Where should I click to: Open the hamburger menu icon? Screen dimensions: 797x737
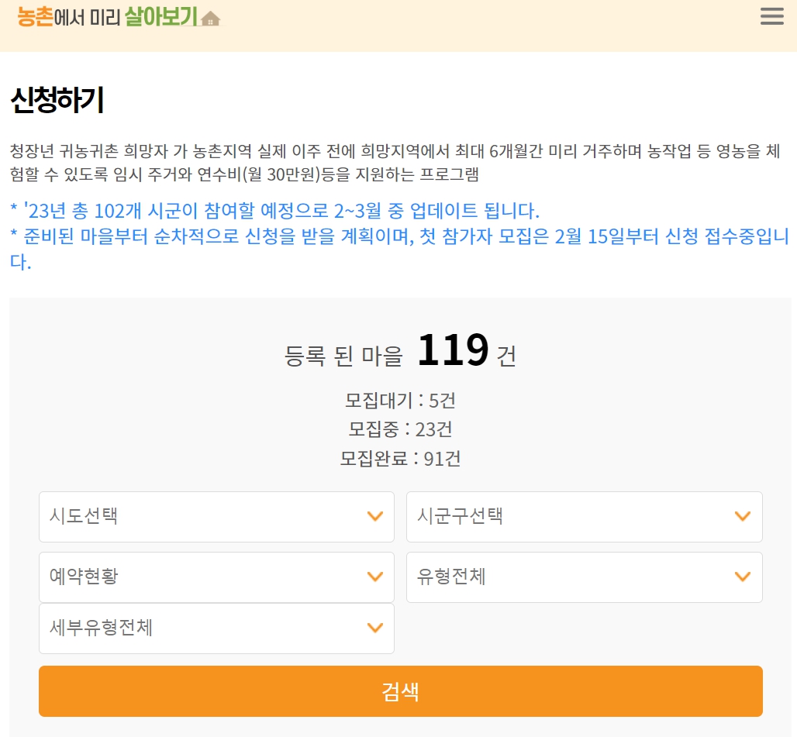tap(771, 16)
